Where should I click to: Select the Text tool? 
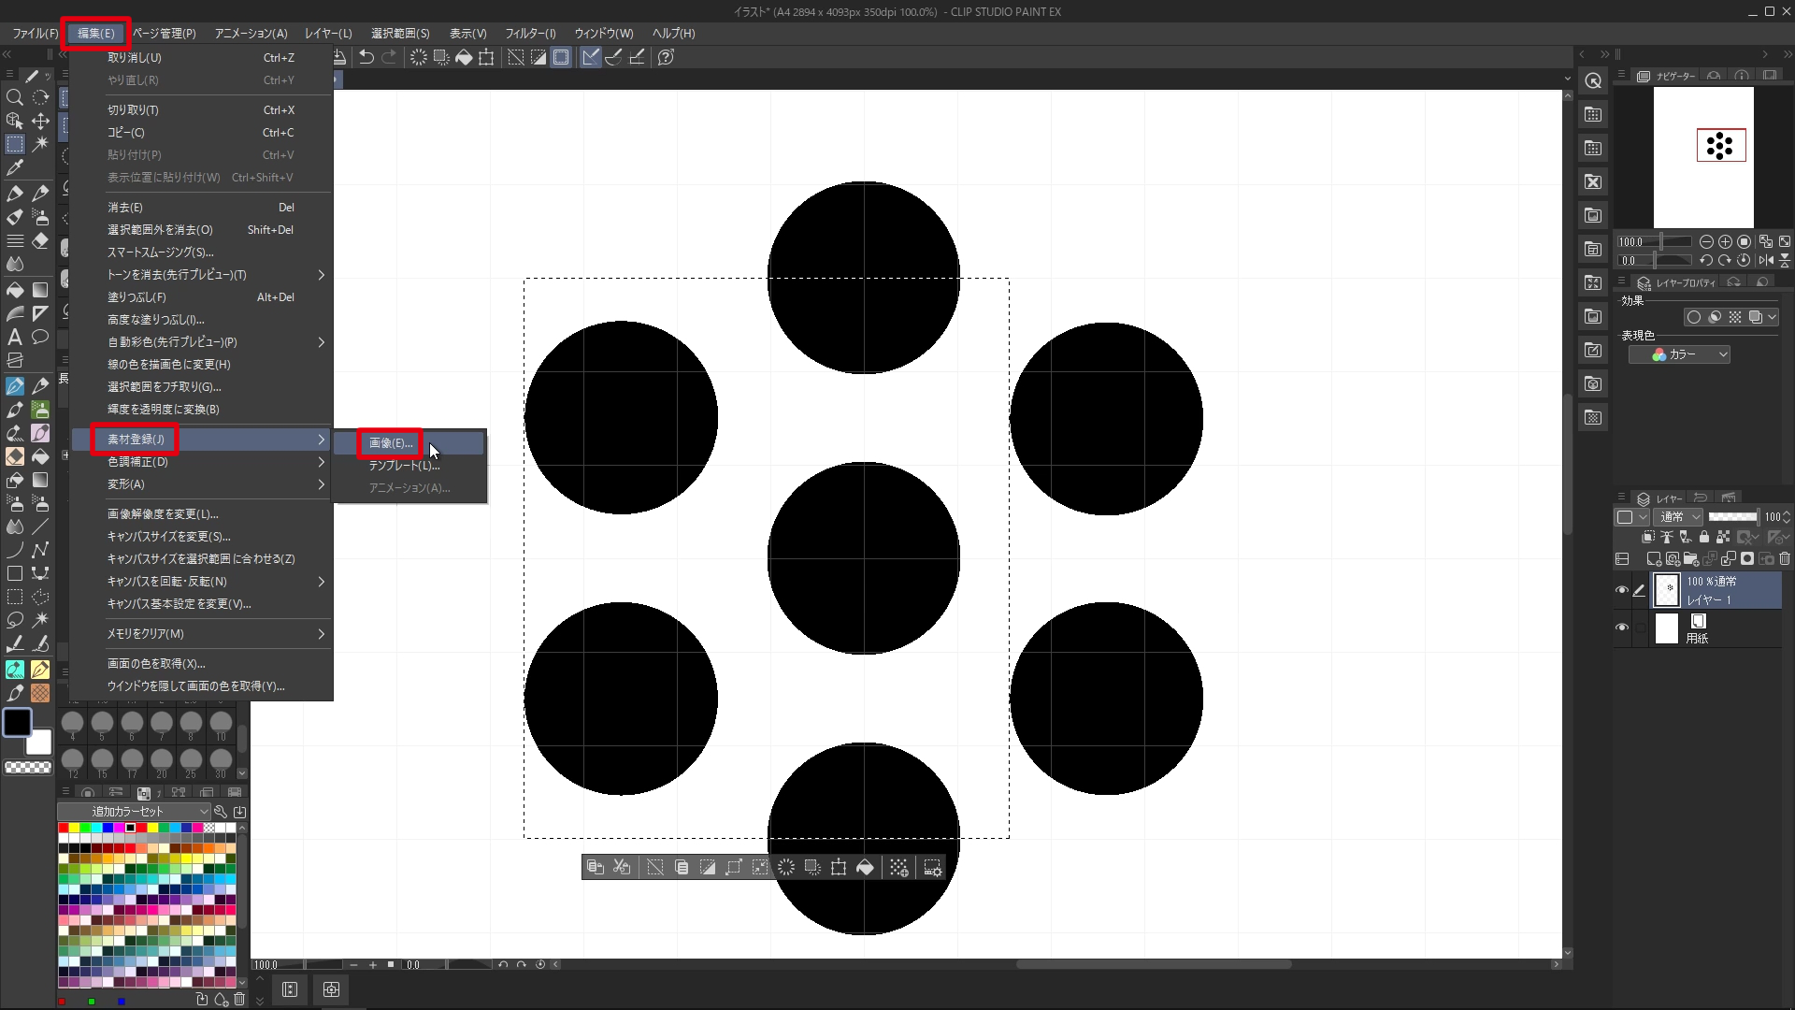click(x=15, y=338)
